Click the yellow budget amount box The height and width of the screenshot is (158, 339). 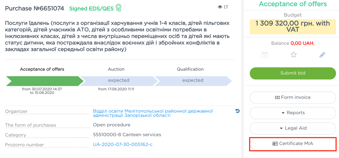293,27
